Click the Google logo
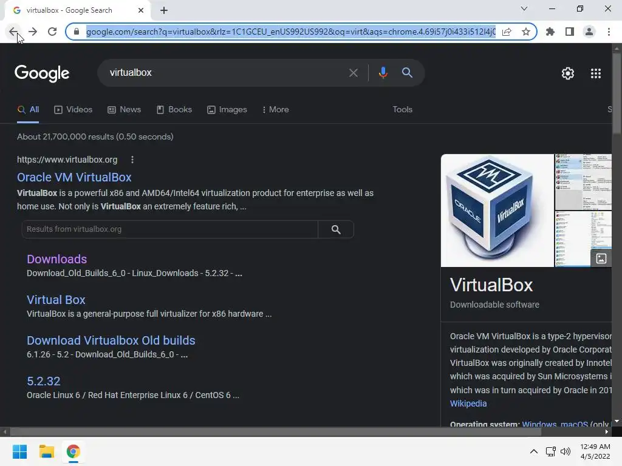Image resolution: width=622 pixels, height=466 pixels. pyautogui.click(x=42, y=73)
